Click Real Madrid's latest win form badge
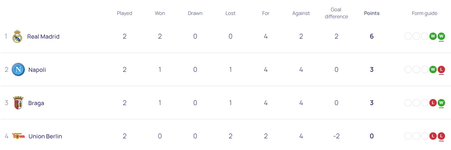The height and width of the screenshot is (150, 451). pos(441,36)
